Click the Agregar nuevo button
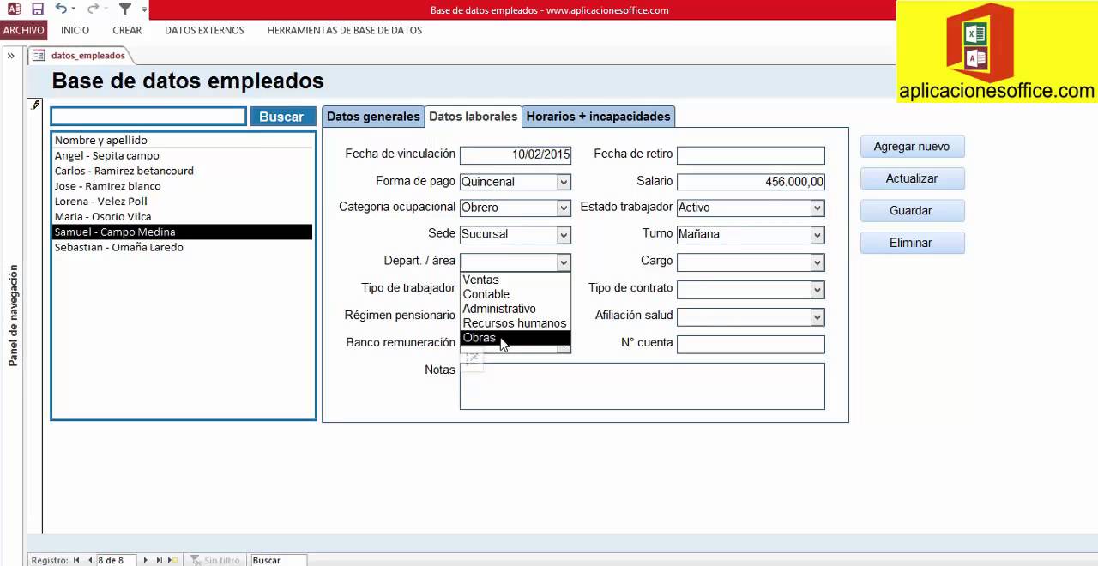The width and height of the screenshot is (1098, 566). coord(912,147)
